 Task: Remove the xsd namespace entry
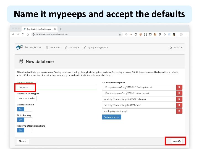(x=179, y=99)
